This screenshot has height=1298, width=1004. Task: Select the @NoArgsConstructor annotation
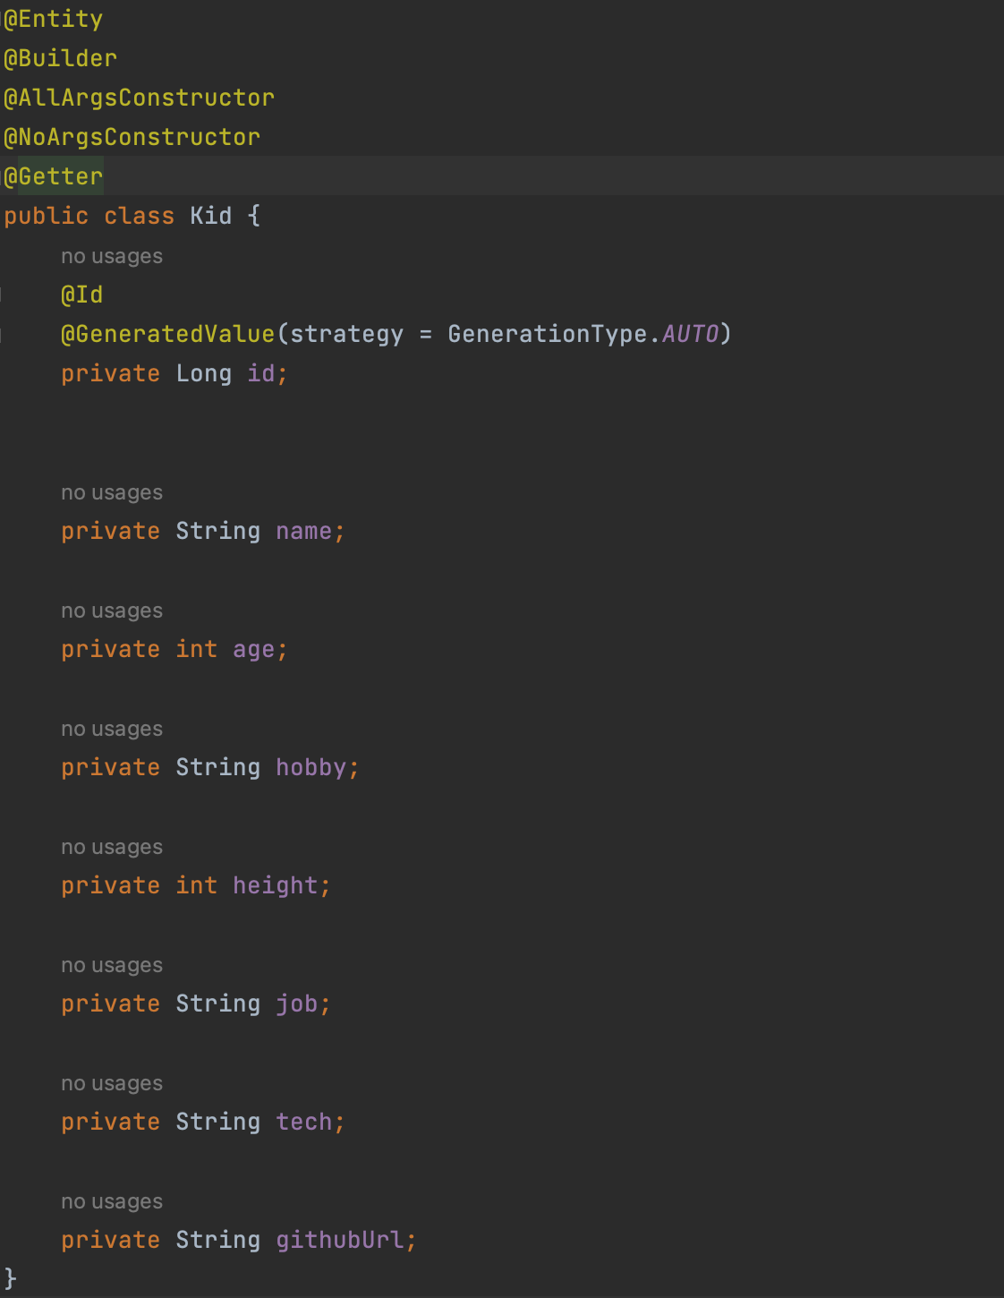(132, 137)
